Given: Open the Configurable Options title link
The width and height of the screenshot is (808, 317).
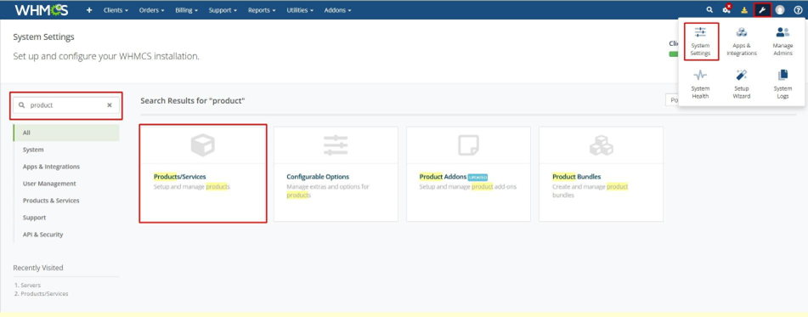Looking at the screenshot, I should tap(318, 176).
